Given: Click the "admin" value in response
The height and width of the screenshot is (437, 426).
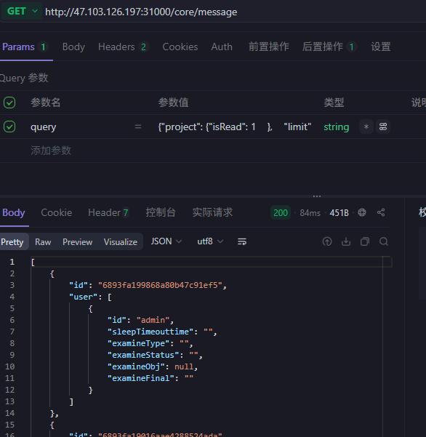Looking at the screenshot, I should tap(153, 320).
